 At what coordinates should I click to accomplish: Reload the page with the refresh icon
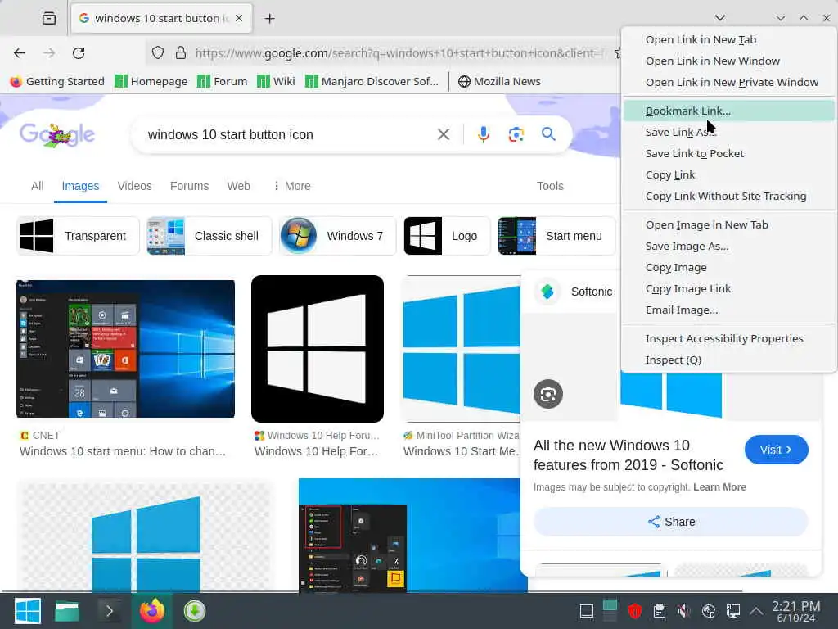[x=79, y=53]
